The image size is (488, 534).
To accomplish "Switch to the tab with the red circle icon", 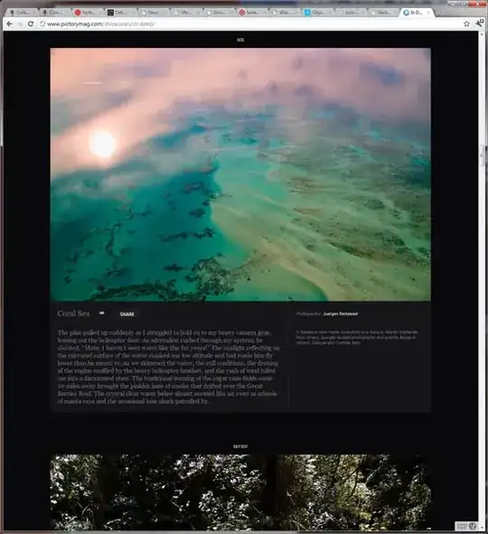I will (x=87, y=13).
